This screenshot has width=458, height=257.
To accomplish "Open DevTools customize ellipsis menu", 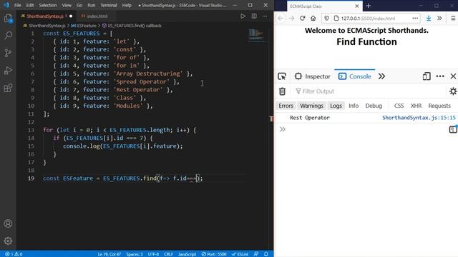I will pyautogui.click(x=440, y=76).
